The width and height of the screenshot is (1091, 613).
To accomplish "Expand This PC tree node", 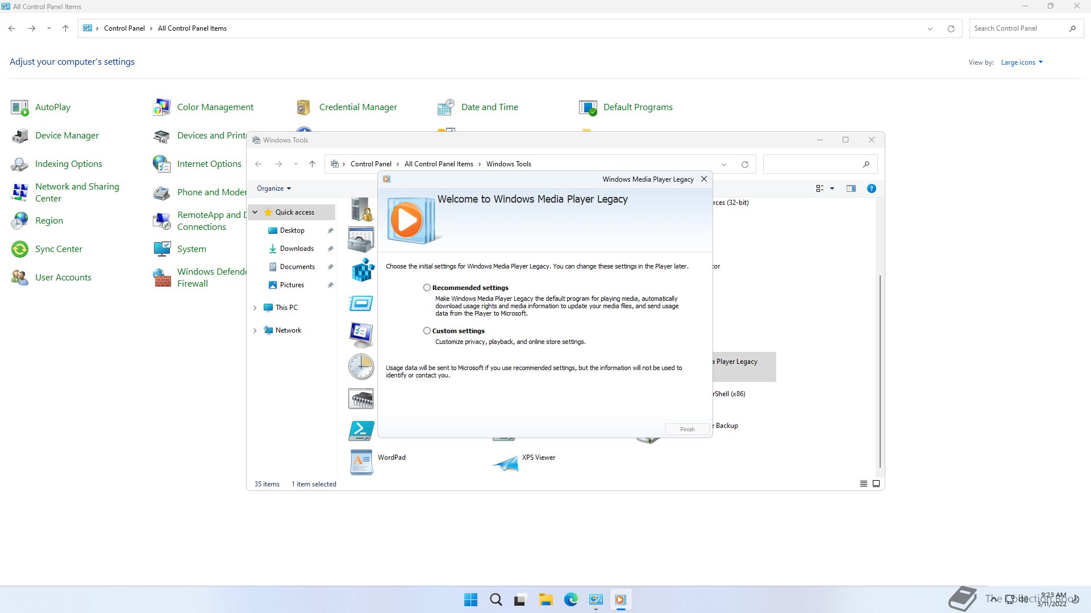I will pyautogui.click(x=255, y=308).
